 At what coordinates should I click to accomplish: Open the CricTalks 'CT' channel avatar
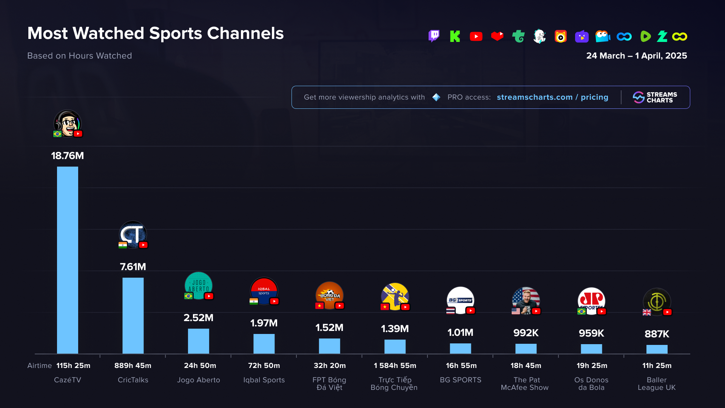point(133,235)
